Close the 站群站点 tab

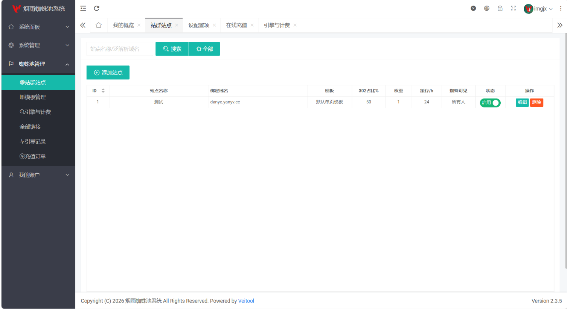click(x=177, y=25)
